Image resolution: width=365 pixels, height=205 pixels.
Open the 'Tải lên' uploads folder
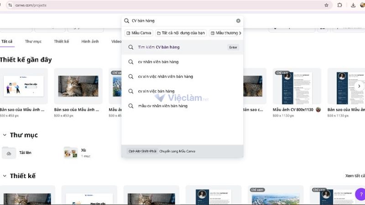click(17, 153)
